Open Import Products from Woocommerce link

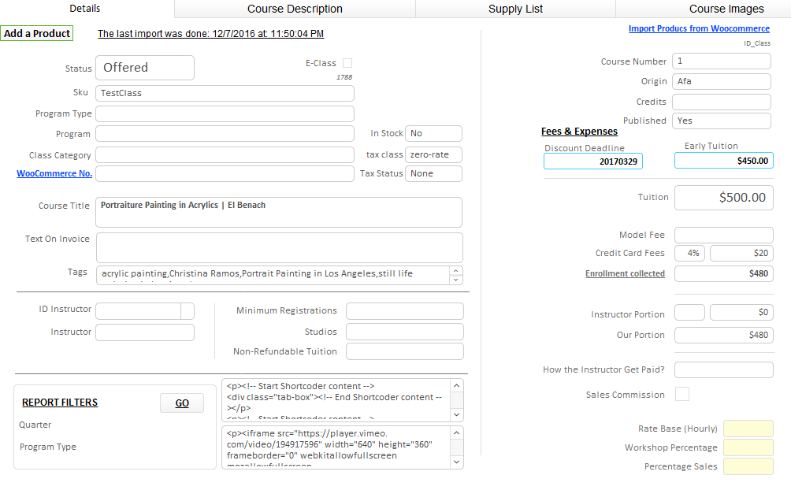pos(699,28)
